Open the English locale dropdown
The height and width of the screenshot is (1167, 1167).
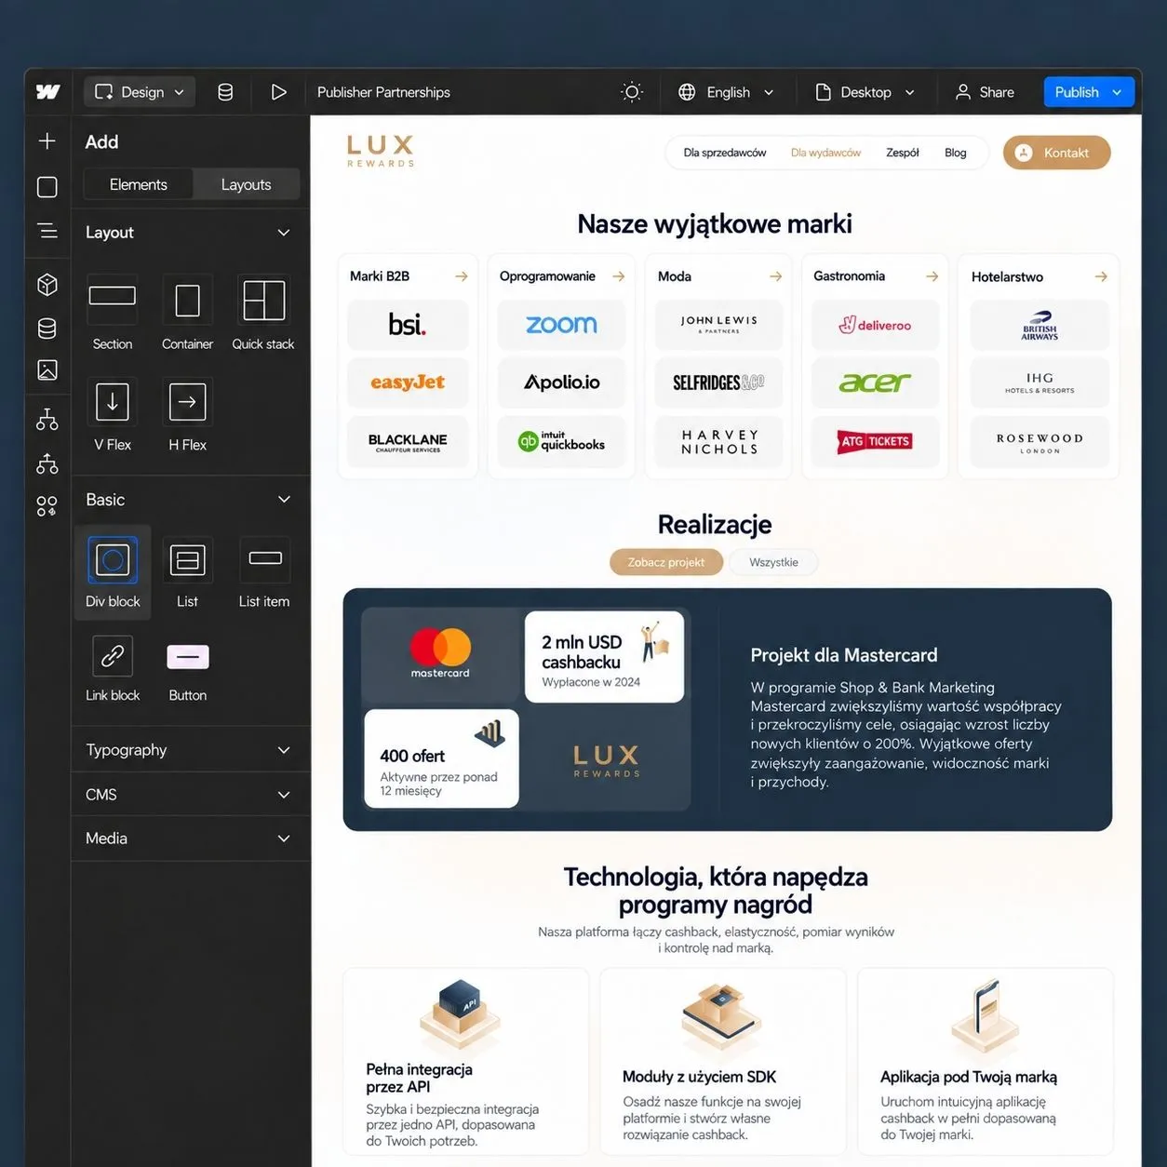point(726,91)
